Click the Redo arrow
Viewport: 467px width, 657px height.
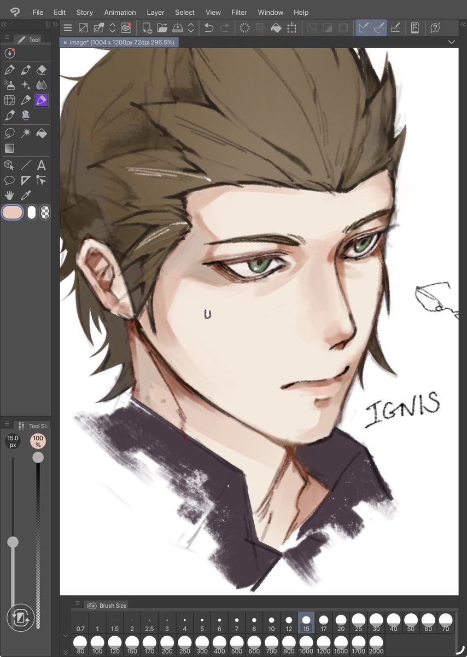[x=224, y=28]
